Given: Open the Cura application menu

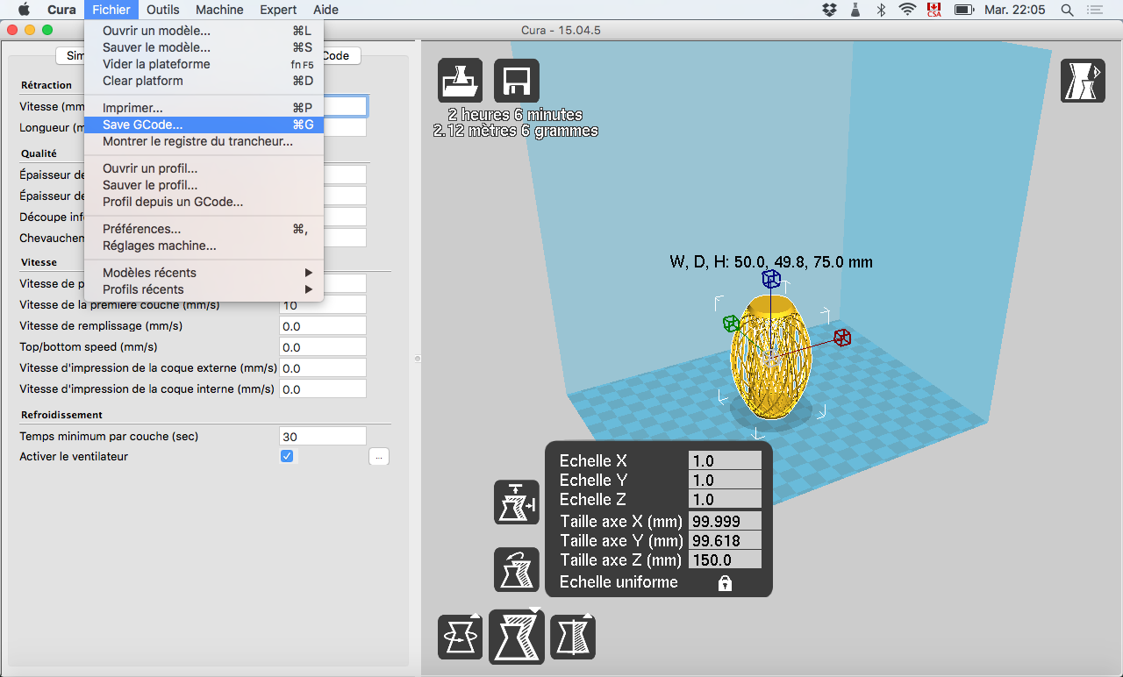Looking at the screenshot, I should pos(61,10).
